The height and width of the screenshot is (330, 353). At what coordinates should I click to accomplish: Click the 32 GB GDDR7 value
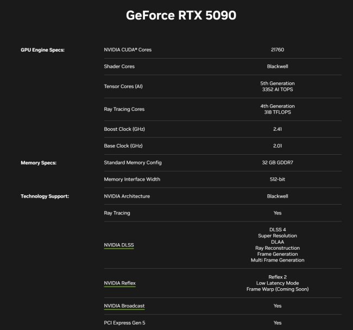[x=278, y=162]
